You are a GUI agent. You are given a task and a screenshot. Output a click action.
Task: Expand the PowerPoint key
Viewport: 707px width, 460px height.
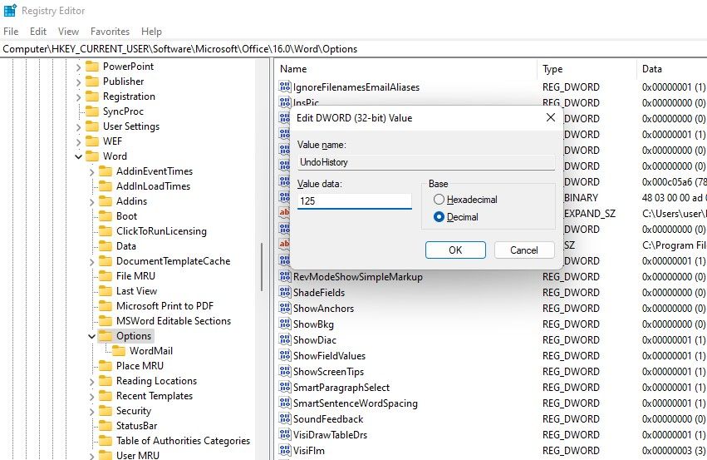(x=78, y=67)
